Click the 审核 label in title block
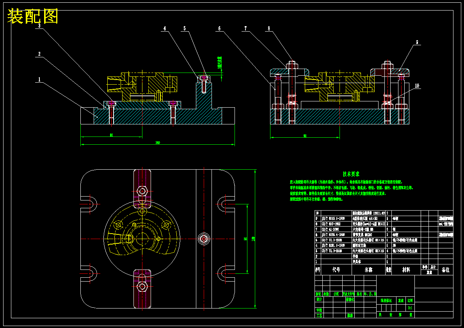 (x=319, y=310)
